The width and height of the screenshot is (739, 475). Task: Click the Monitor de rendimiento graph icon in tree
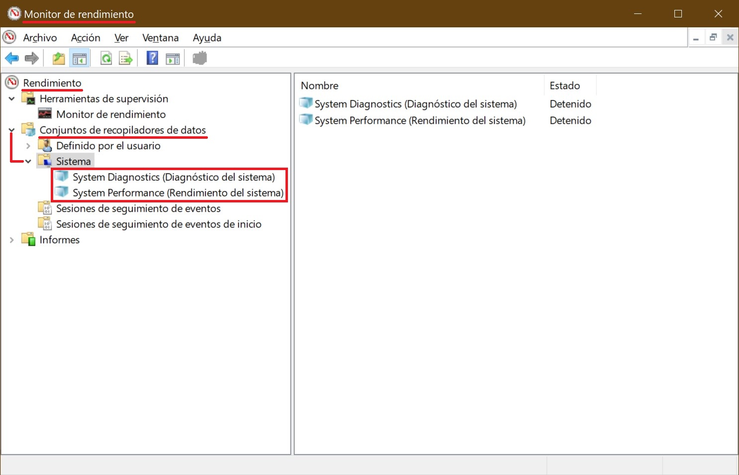(45, 114)
